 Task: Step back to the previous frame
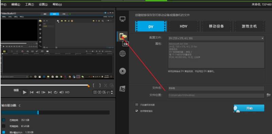38,92
